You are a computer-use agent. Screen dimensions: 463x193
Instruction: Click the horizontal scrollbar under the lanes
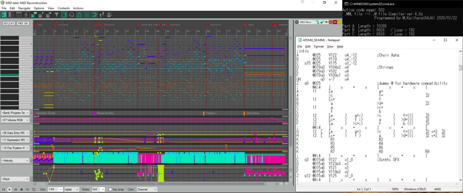155,184
